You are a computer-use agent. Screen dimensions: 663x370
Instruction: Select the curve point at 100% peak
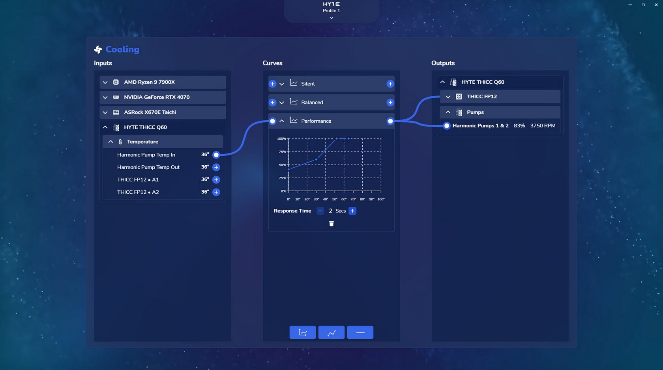coord(337,138)
